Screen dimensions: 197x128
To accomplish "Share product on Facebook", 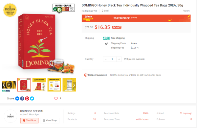I will click(22, 98).
